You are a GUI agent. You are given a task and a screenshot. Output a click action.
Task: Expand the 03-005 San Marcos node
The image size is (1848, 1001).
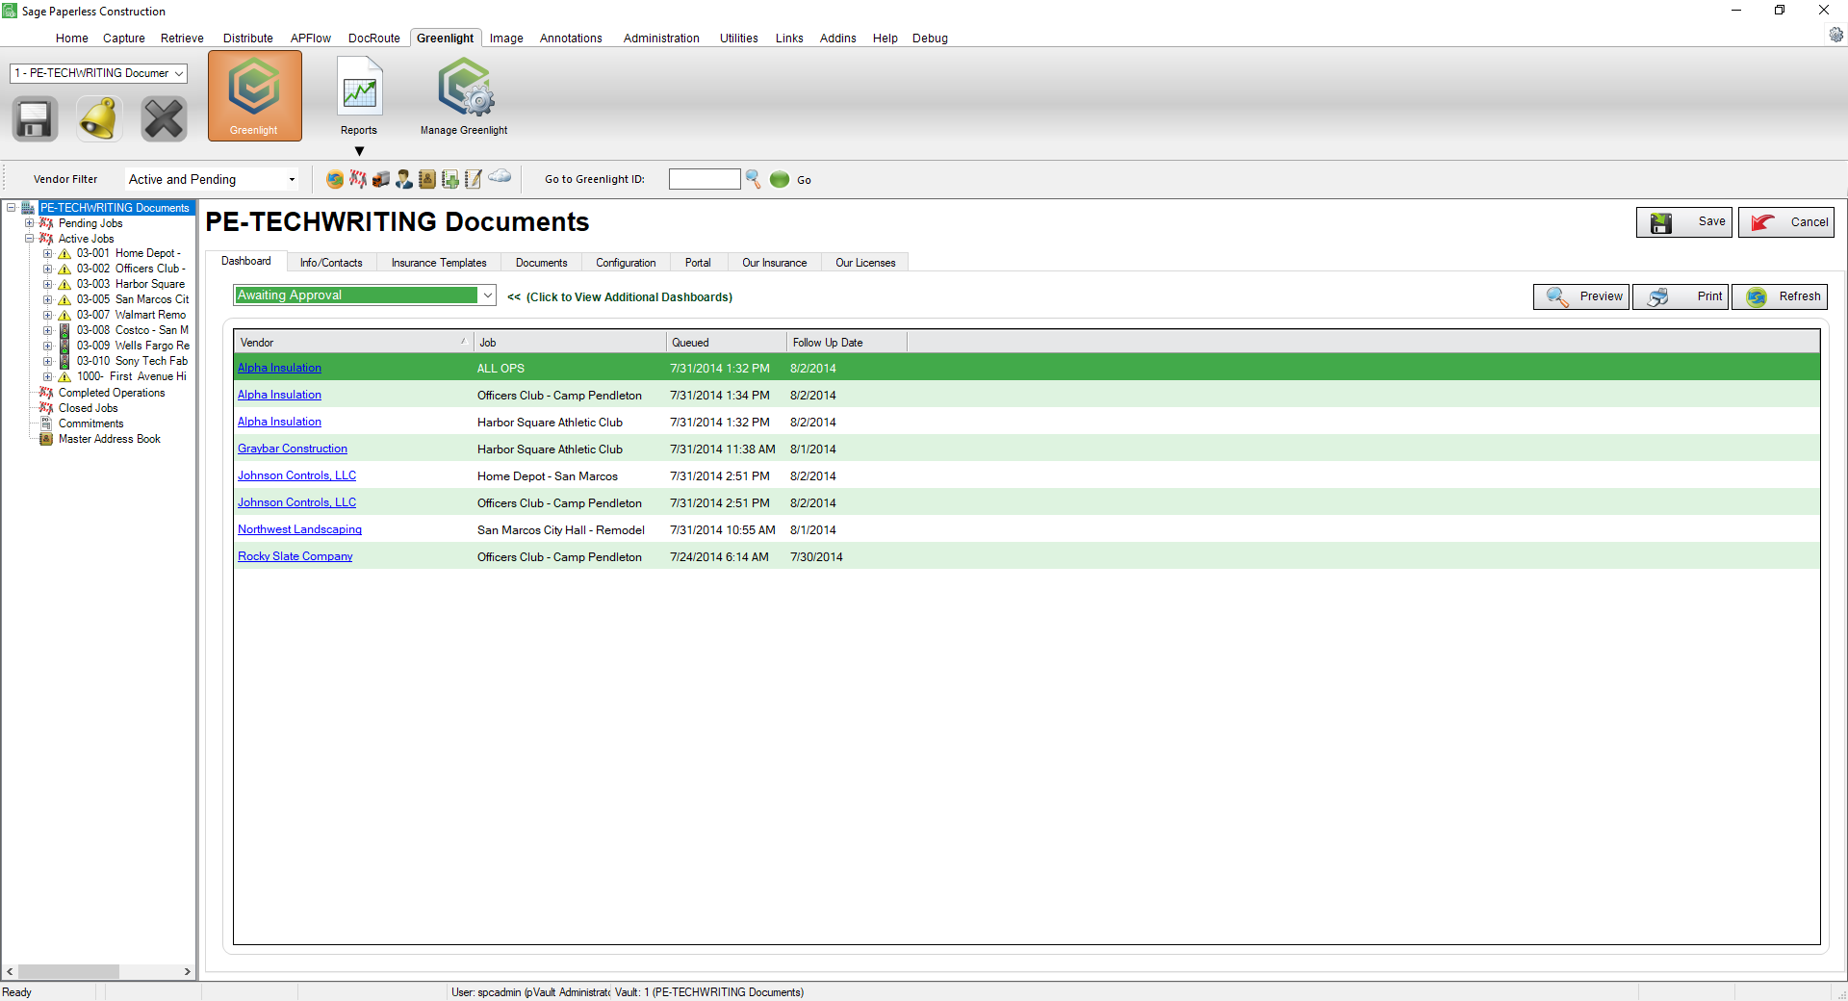coord(48,300)
